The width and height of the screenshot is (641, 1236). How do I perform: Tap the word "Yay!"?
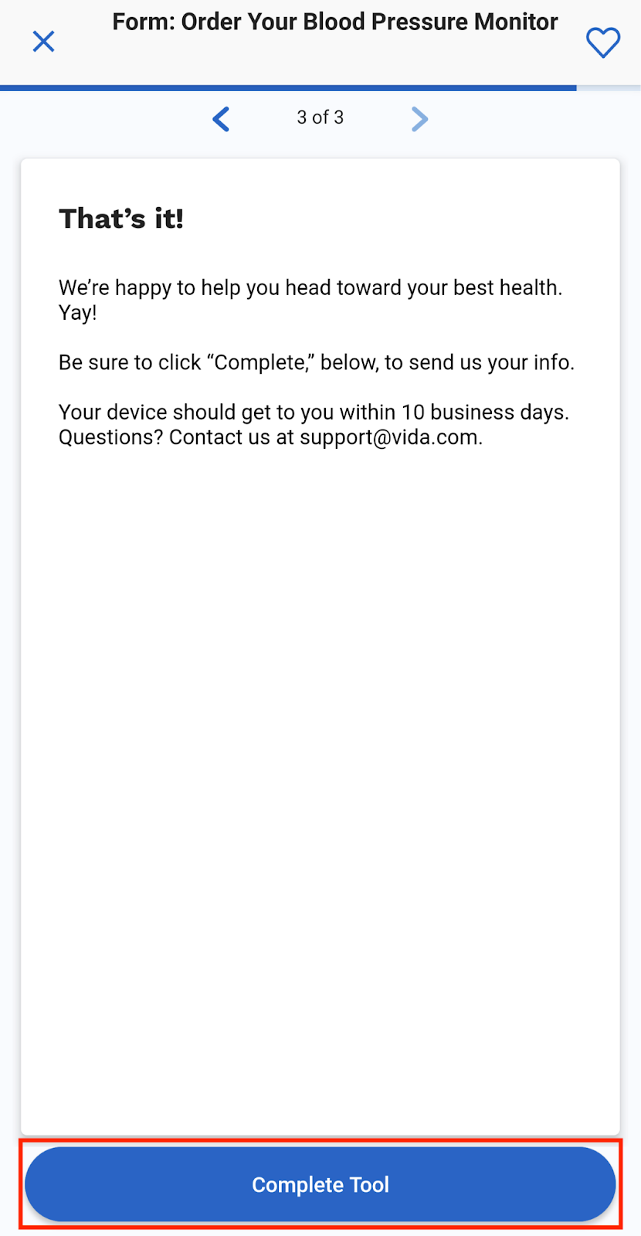(x=78, y=313)
